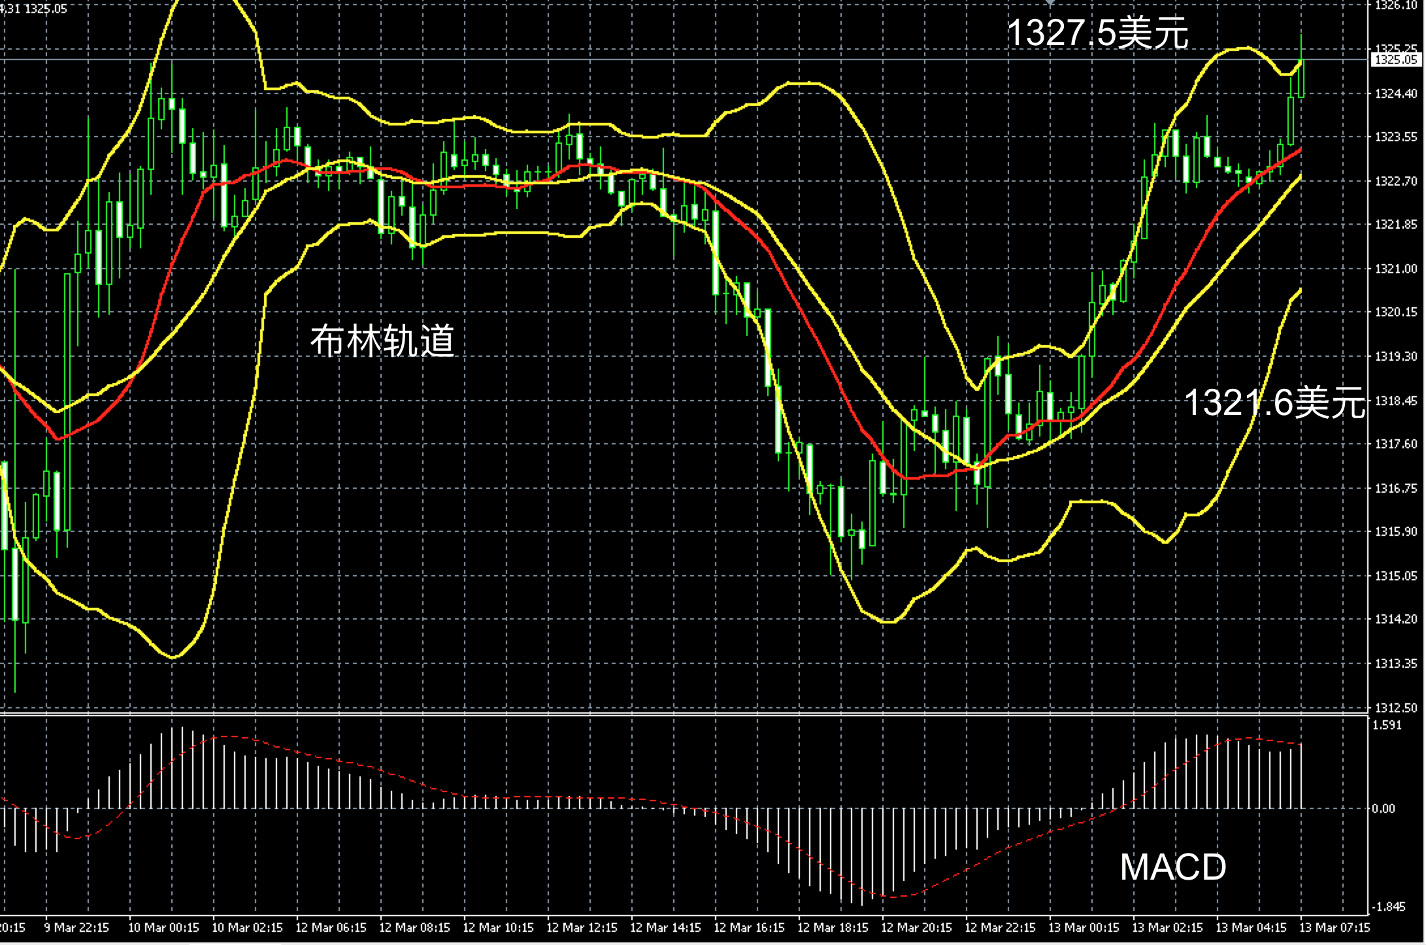The image size is (1426, 945).
Task: Click the MACD text label
Action: pos(1173,867)
